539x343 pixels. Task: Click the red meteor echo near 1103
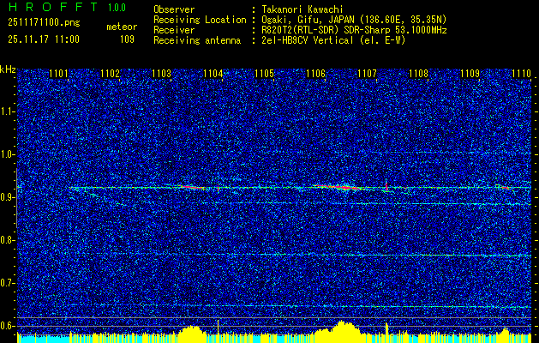191,187
